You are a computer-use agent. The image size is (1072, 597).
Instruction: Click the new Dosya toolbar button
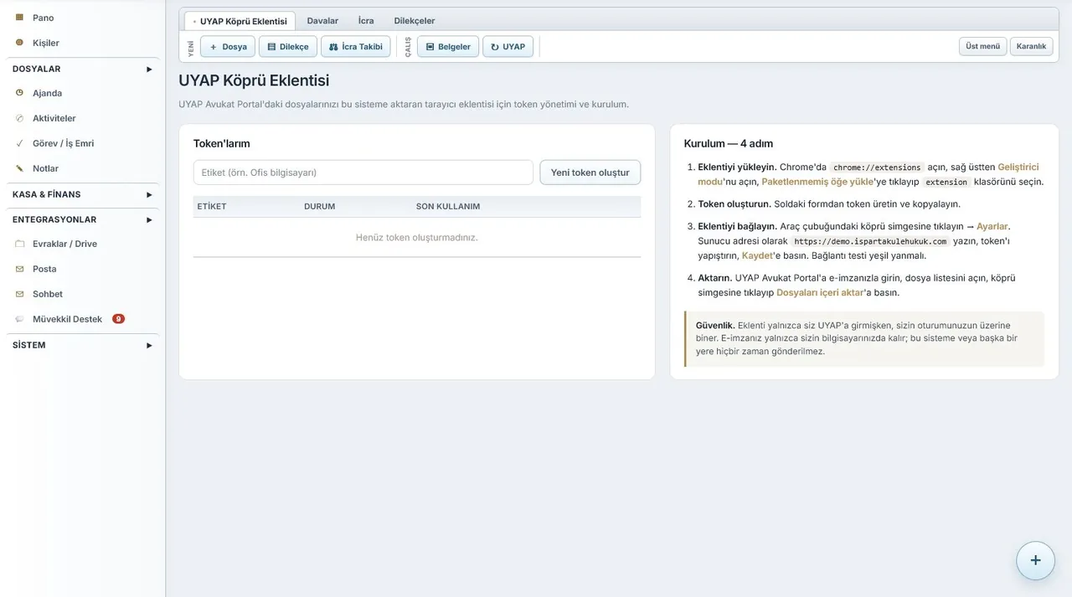pos(228,47)
